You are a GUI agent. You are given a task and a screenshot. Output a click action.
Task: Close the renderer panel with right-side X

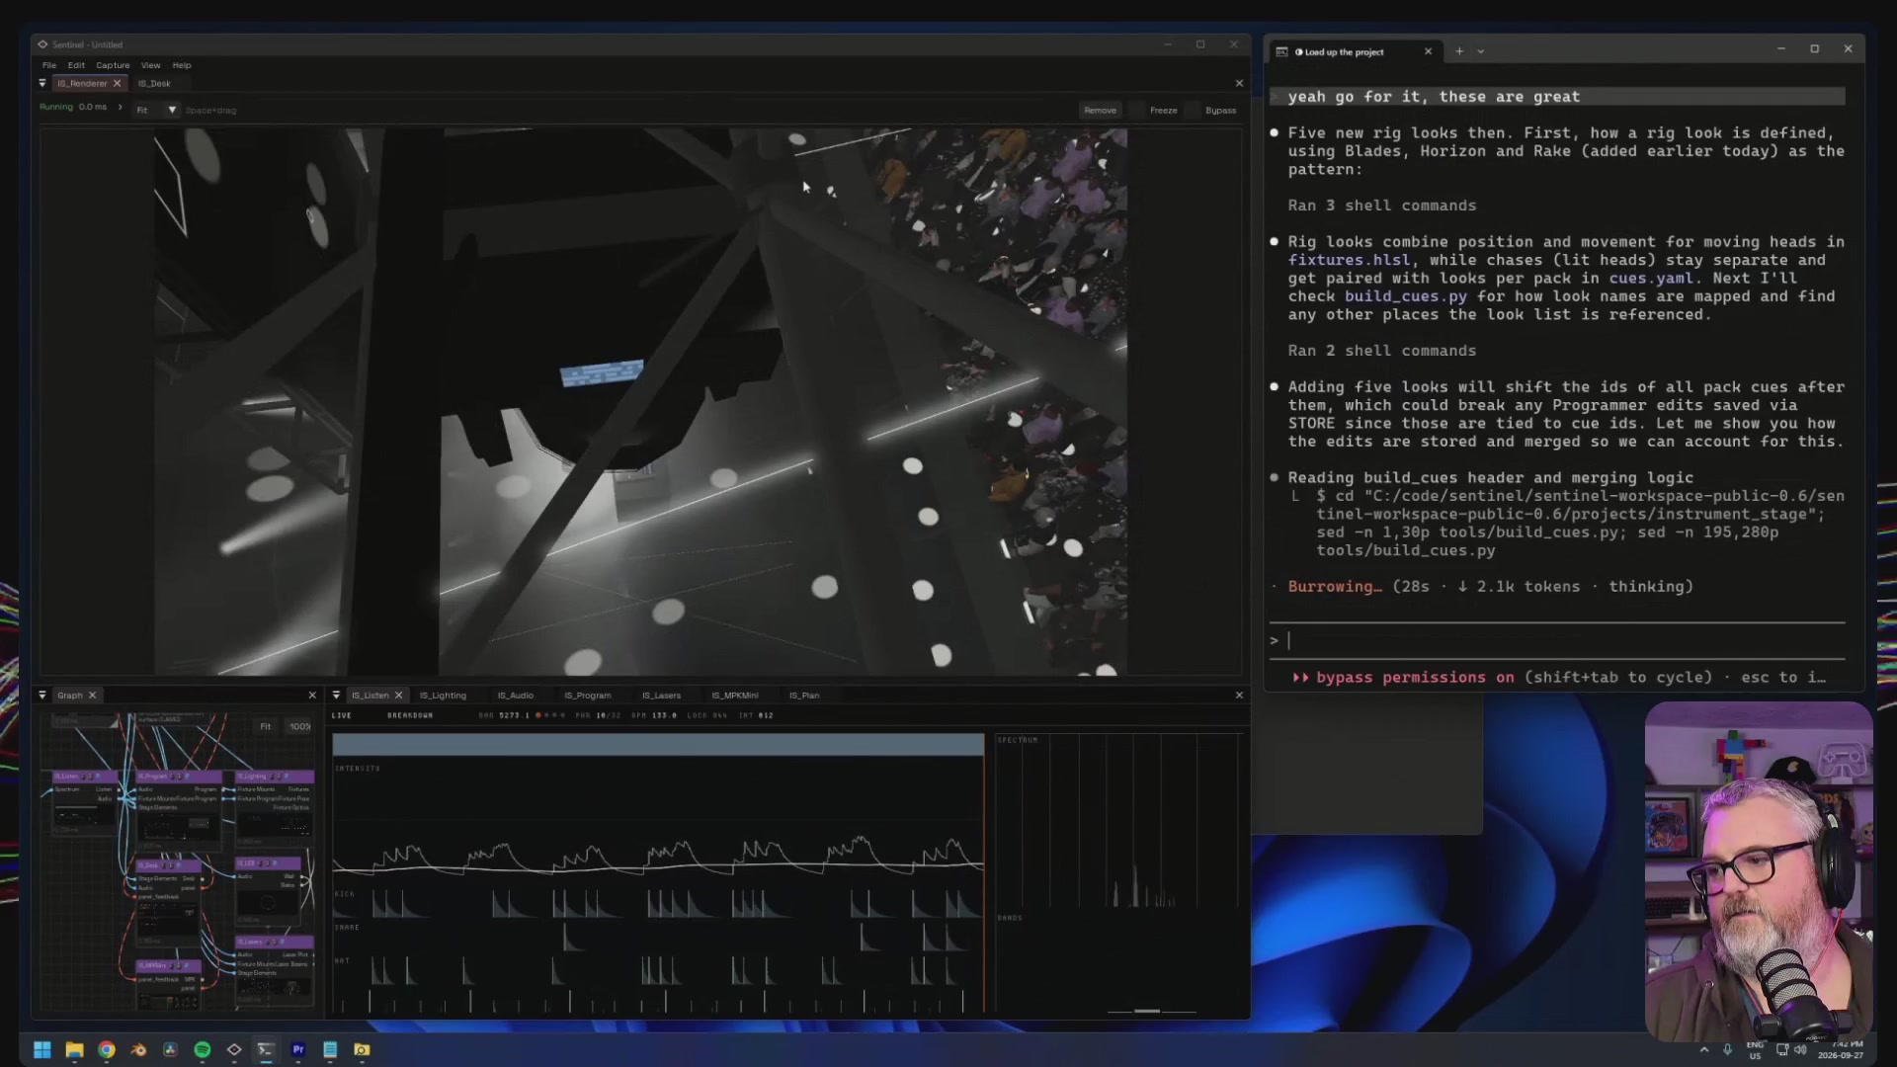tap(1239, 84)
